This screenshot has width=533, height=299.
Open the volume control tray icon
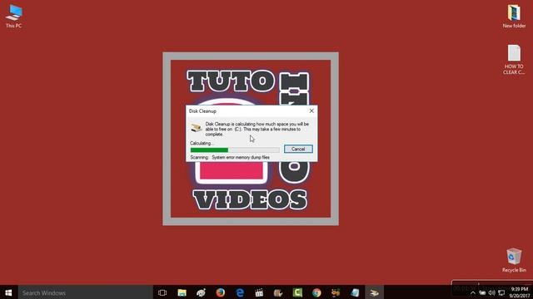491,293
